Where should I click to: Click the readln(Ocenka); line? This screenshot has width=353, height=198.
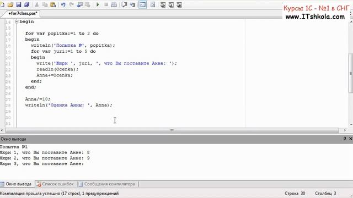tap(57, 69)
